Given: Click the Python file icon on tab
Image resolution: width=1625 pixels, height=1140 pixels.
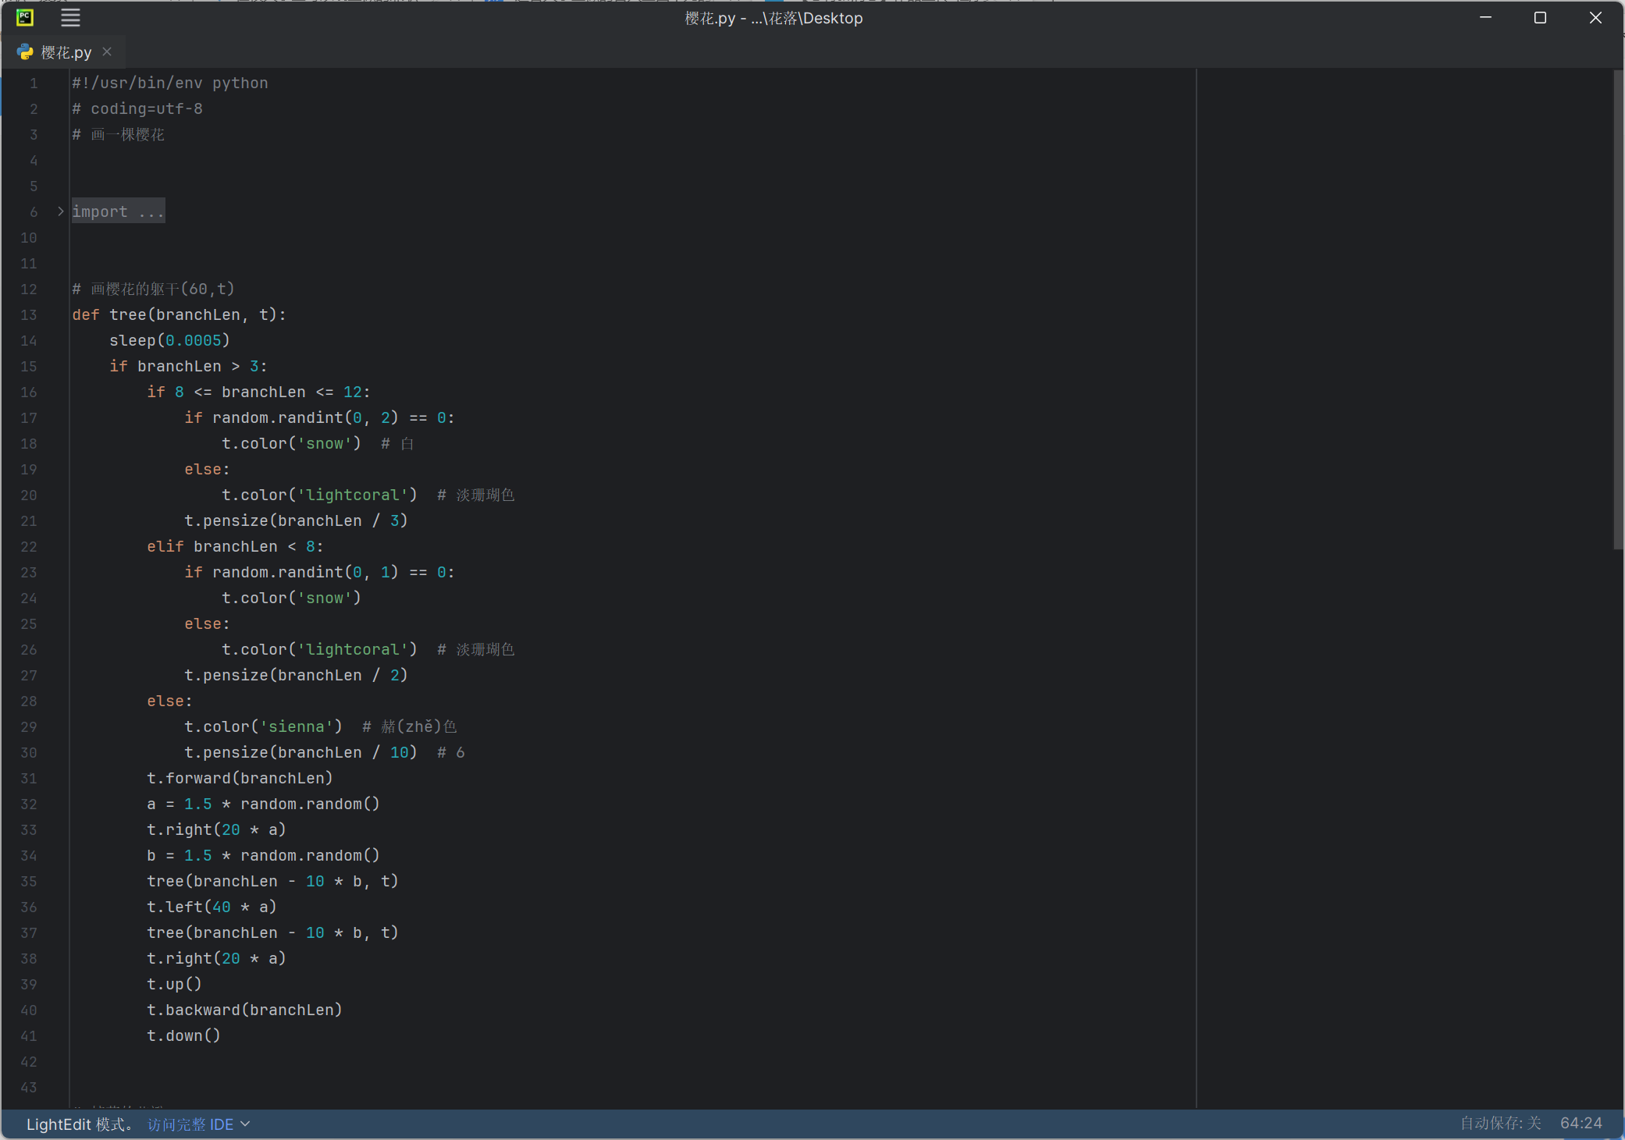Looking at the screenshot, I should coord(25,52).
